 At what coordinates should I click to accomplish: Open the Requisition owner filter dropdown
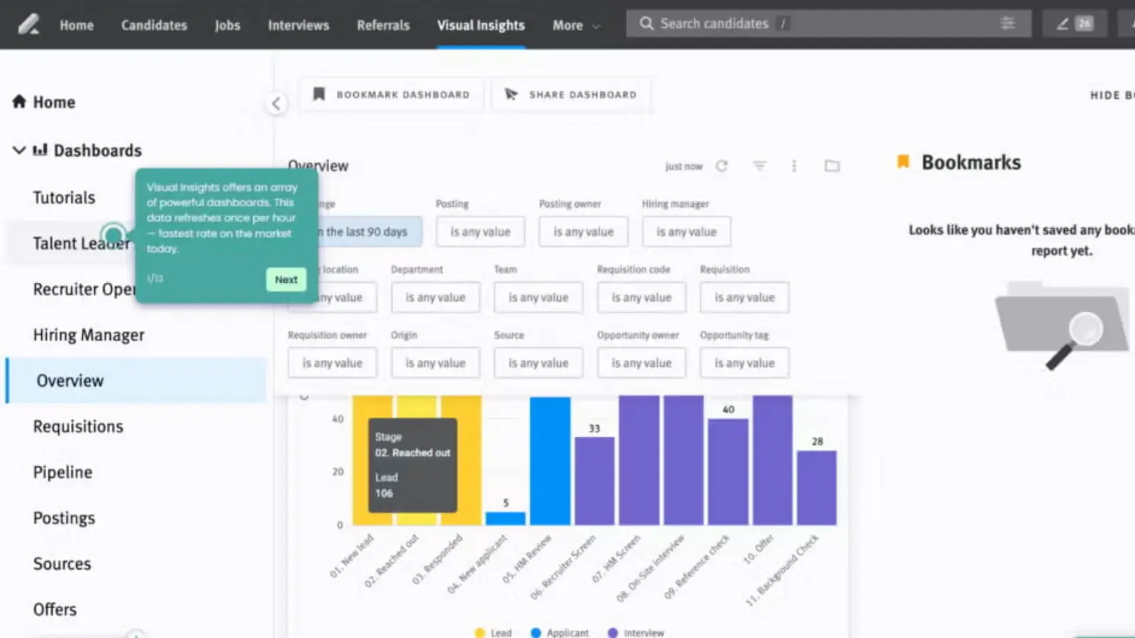point(332,363)
